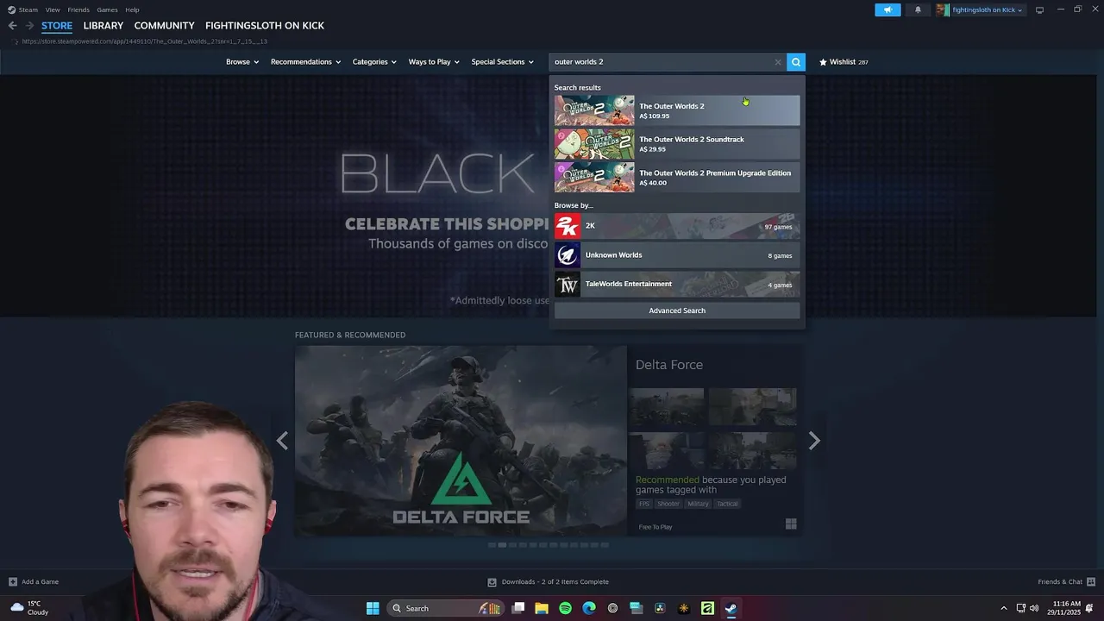Select Outer Worlds 2 Premium Upgrade Edition
The image size is (1104, 621).
click(677, 178)
